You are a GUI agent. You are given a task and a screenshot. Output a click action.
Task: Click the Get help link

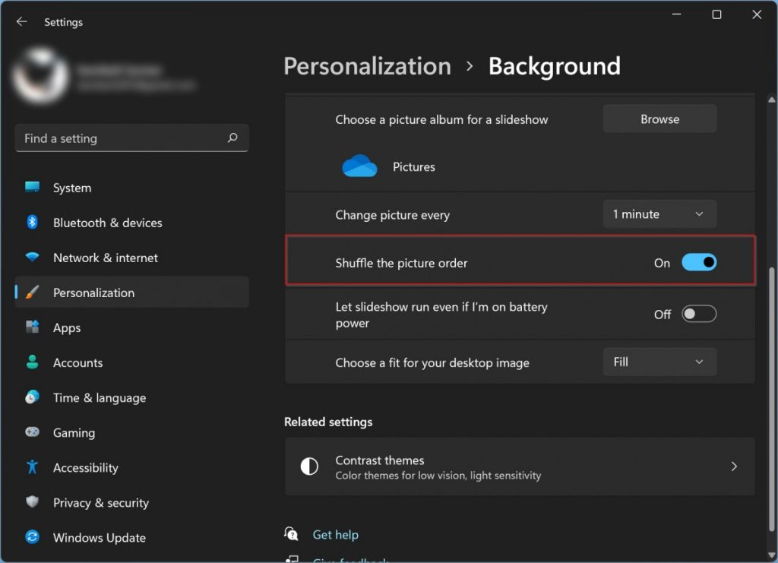pyautogui.click(x=336, y=534)
